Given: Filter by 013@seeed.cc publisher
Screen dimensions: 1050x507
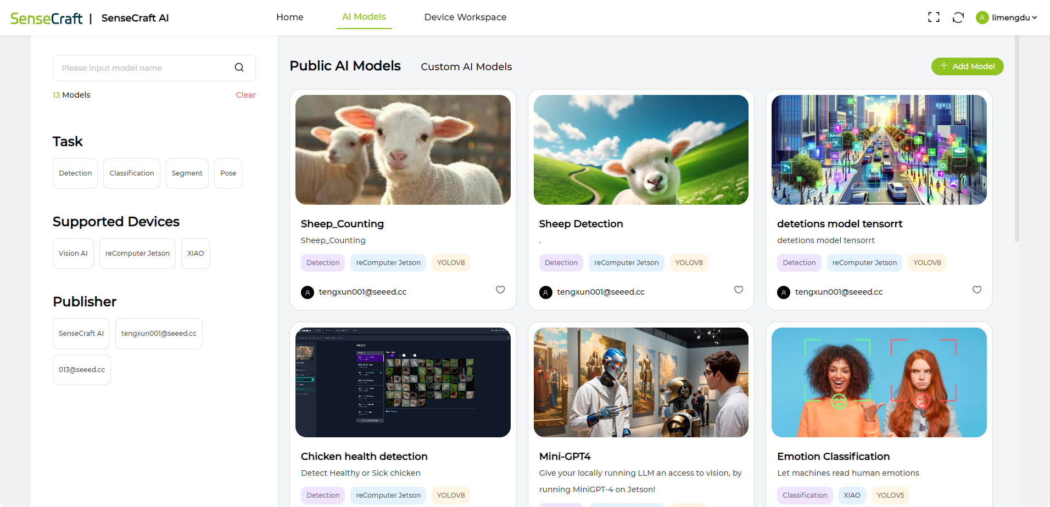Looking at the screenshot, I should [x=82, y=370].
